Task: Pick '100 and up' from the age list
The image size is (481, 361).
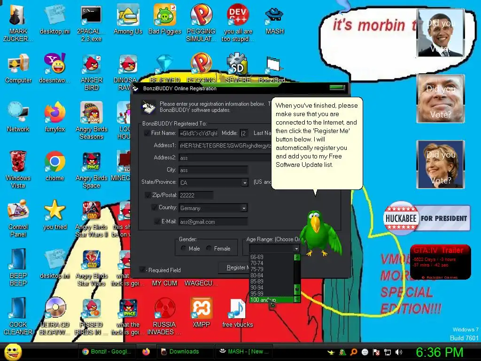Action: point(272,299)
